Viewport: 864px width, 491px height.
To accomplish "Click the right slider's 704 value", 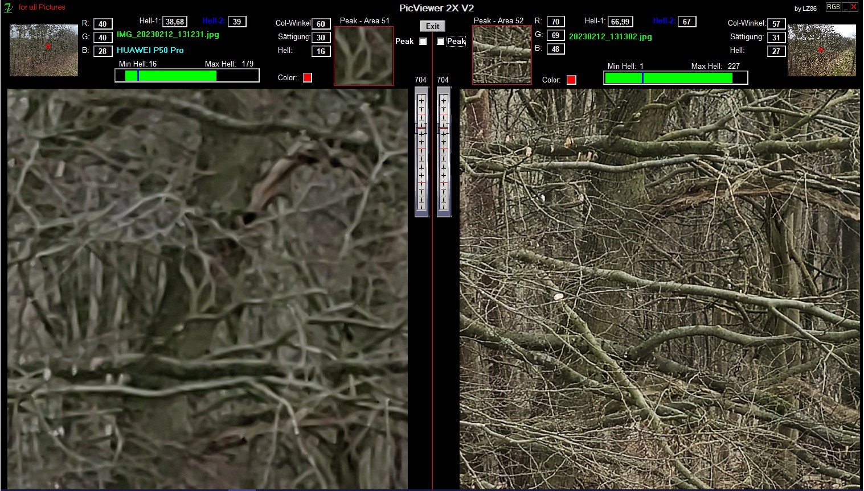I will point(443,80).
